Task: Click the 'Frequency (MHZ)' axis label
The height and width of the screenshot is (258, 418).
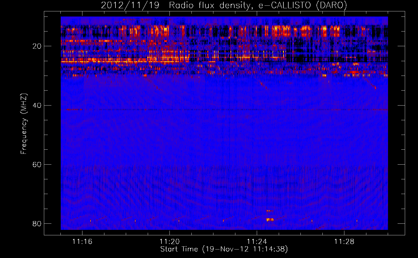Action: 24,124
